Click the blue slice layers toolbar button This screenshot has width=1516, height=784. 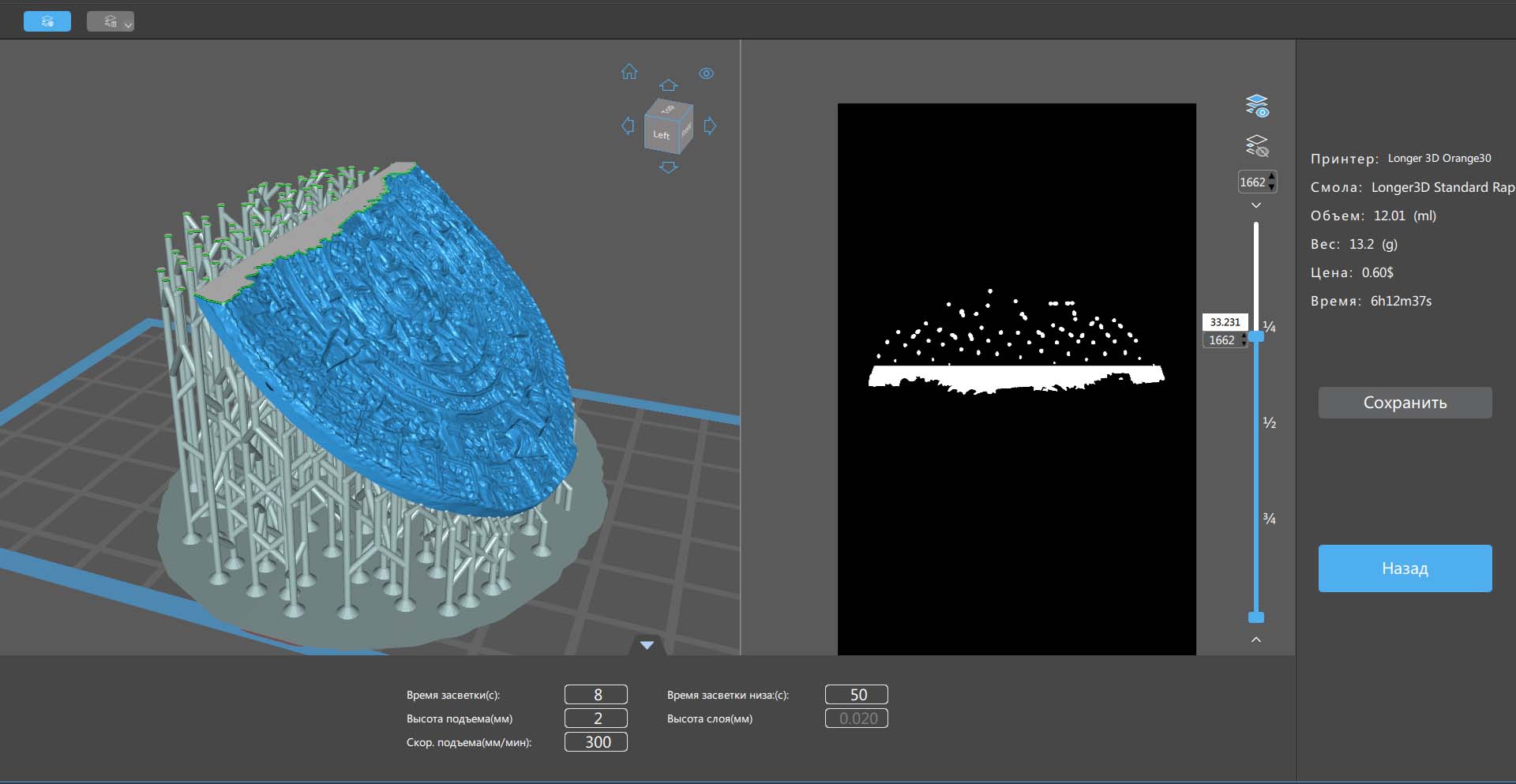tap(47, 21)
